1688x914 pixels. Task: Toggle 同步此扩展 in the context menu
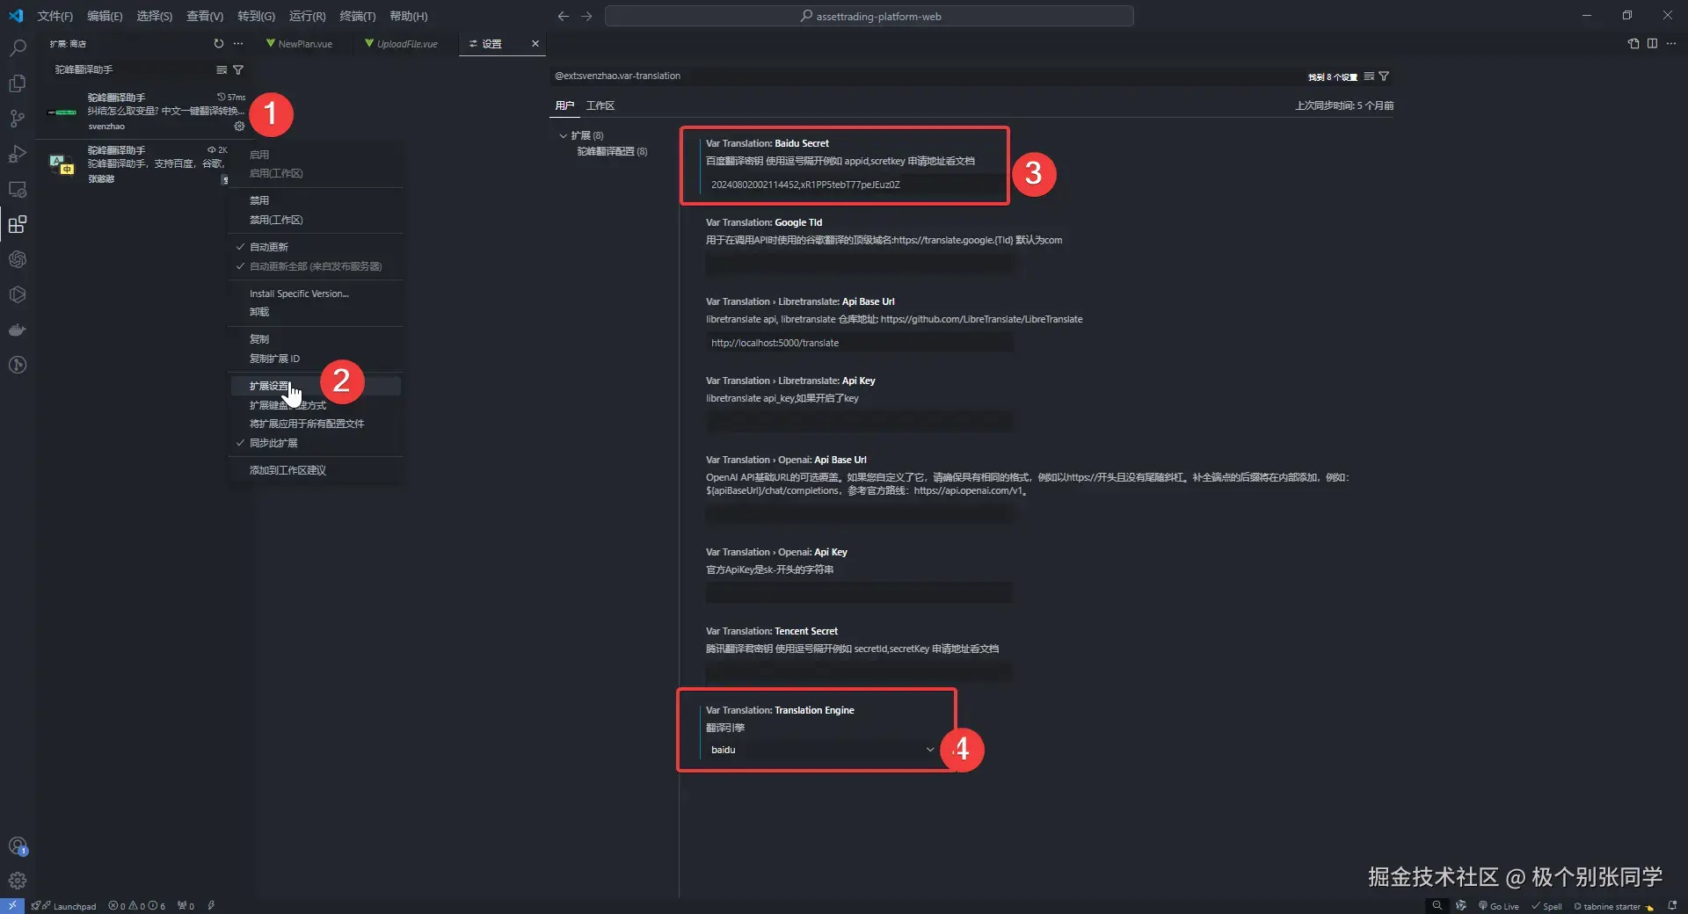point(315,443)
